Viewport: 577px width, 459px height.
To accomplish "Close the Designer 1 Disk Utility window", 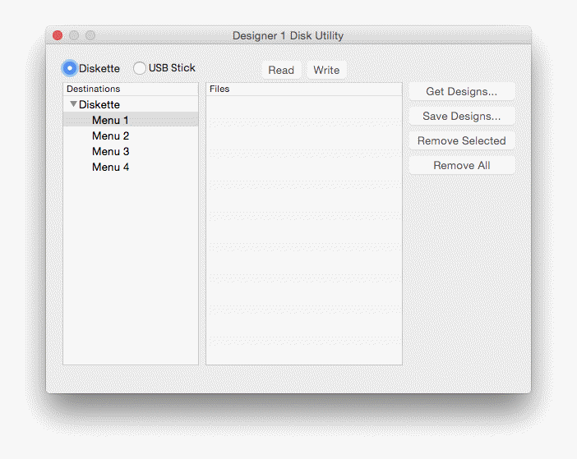I will tap(58, 35).
